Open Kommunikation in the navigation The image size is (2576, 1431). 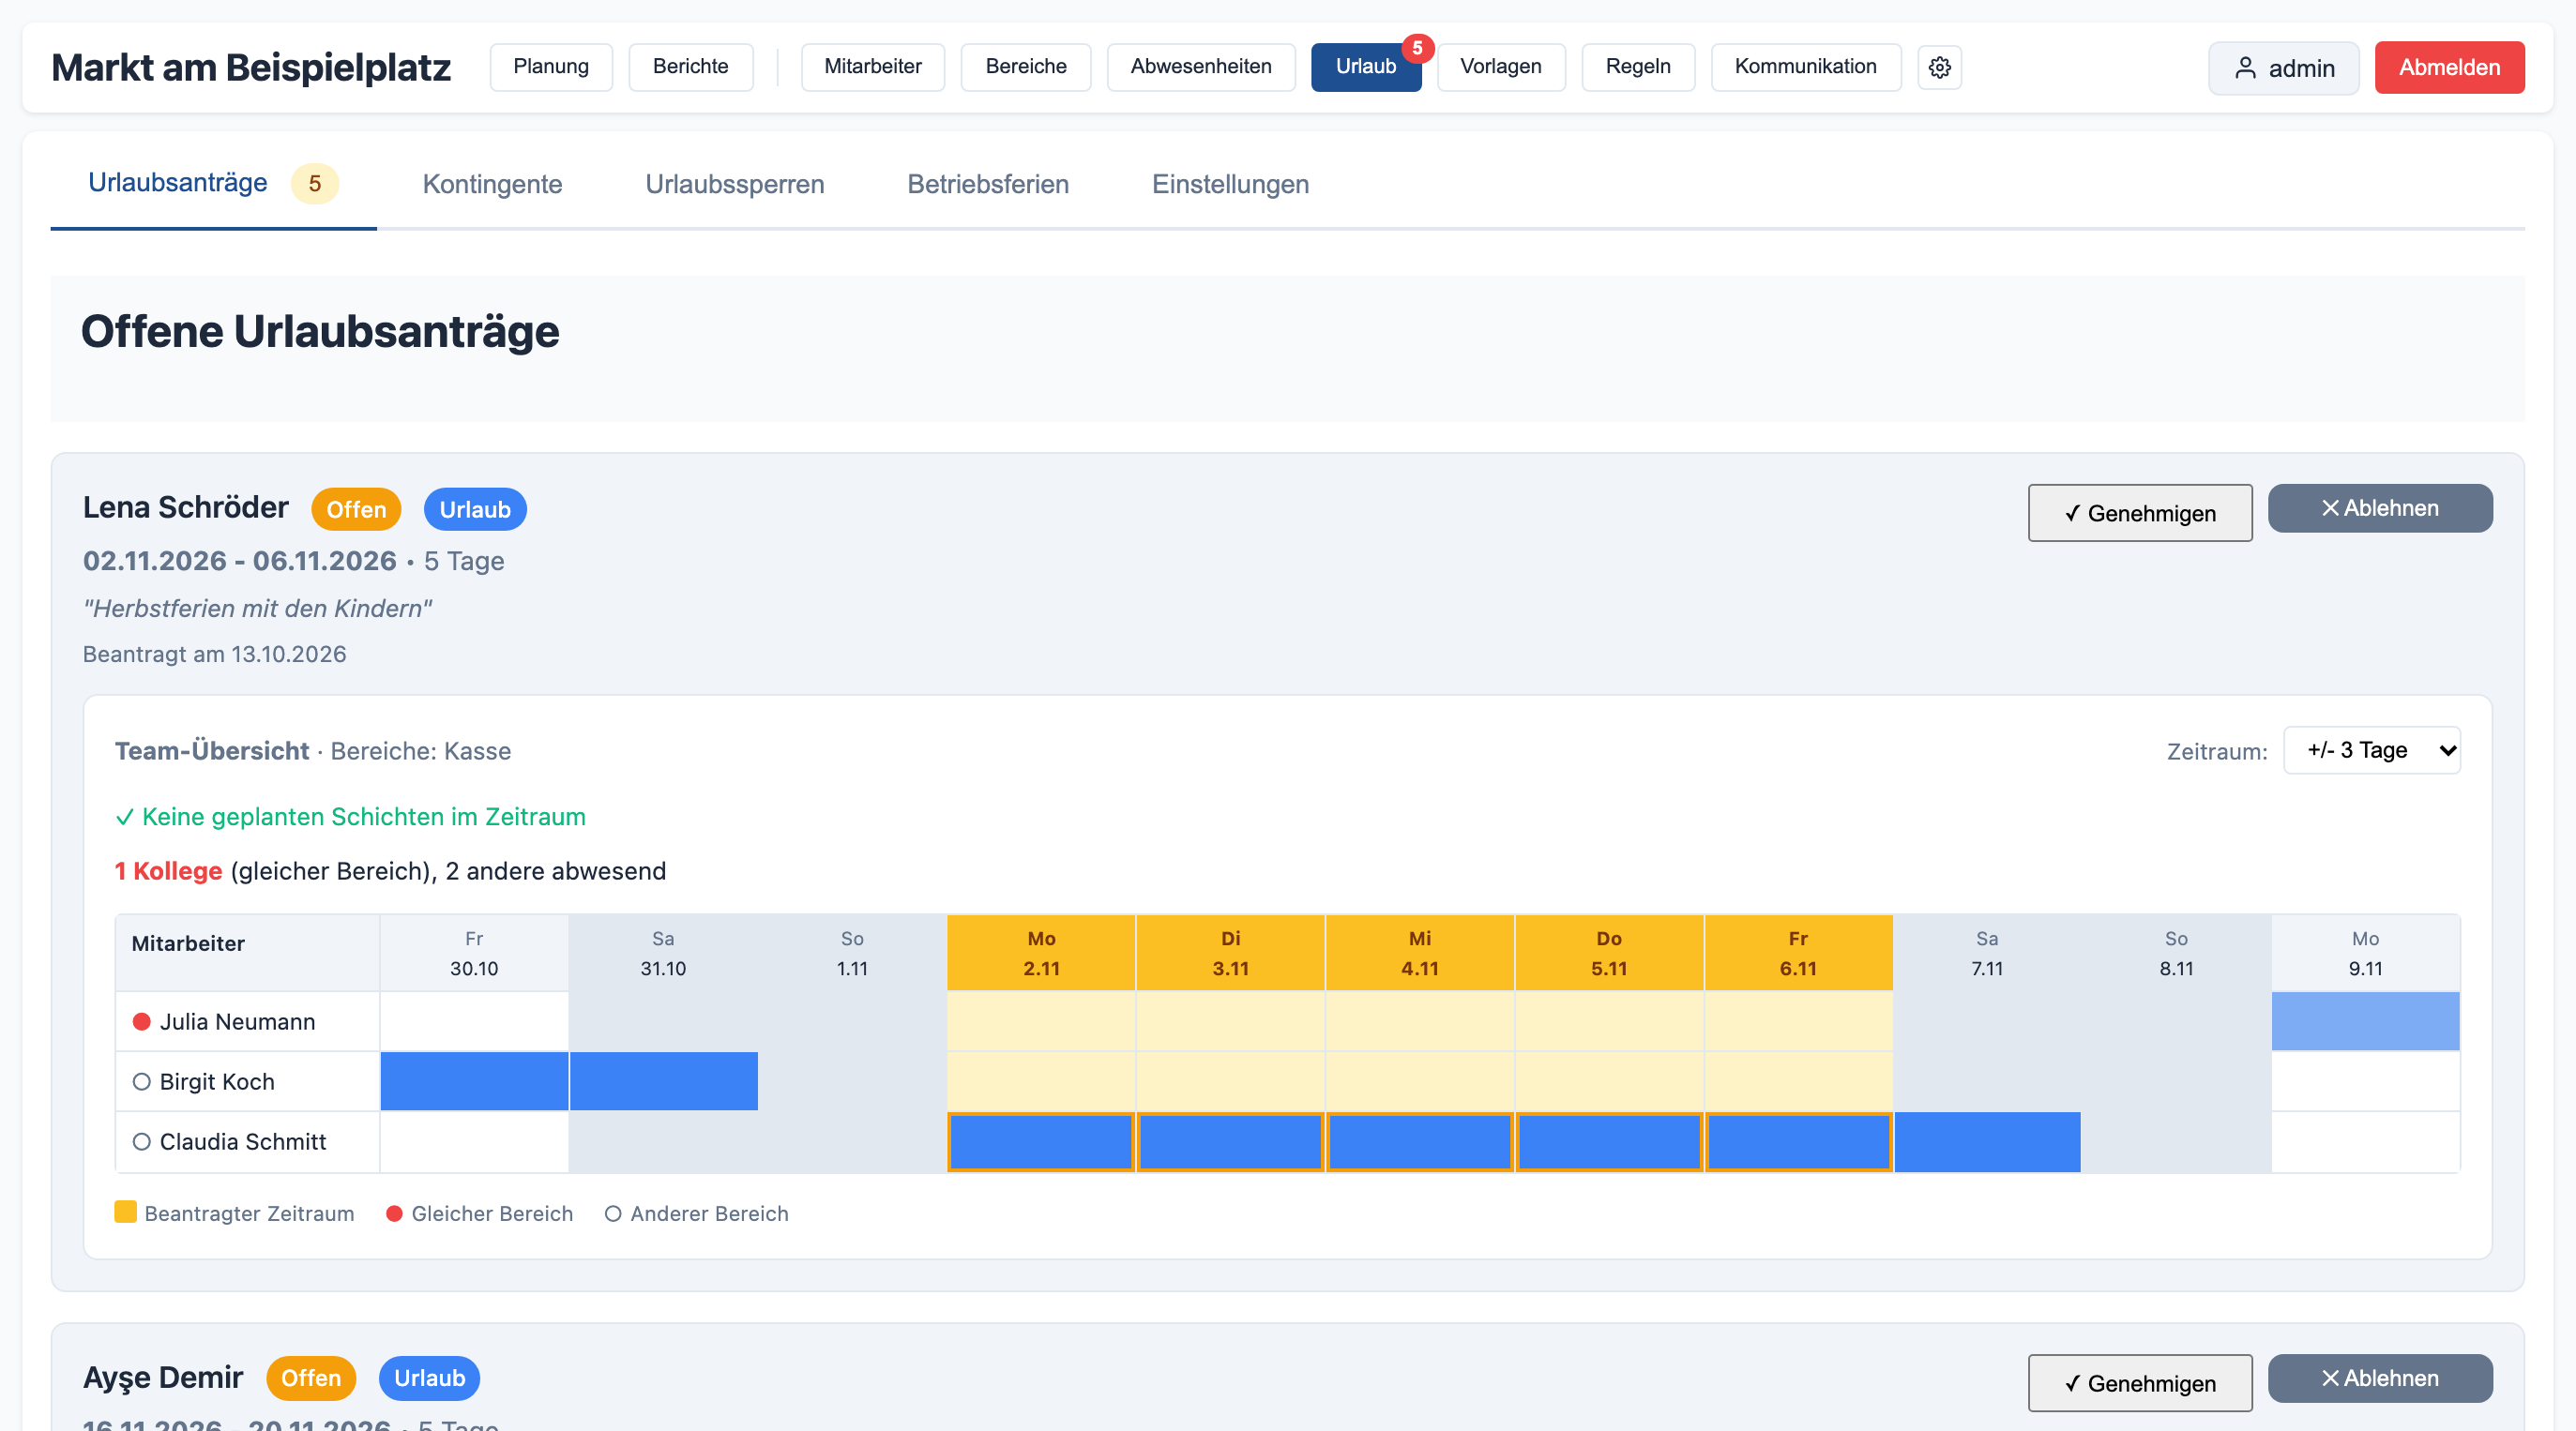[1806, 67]
